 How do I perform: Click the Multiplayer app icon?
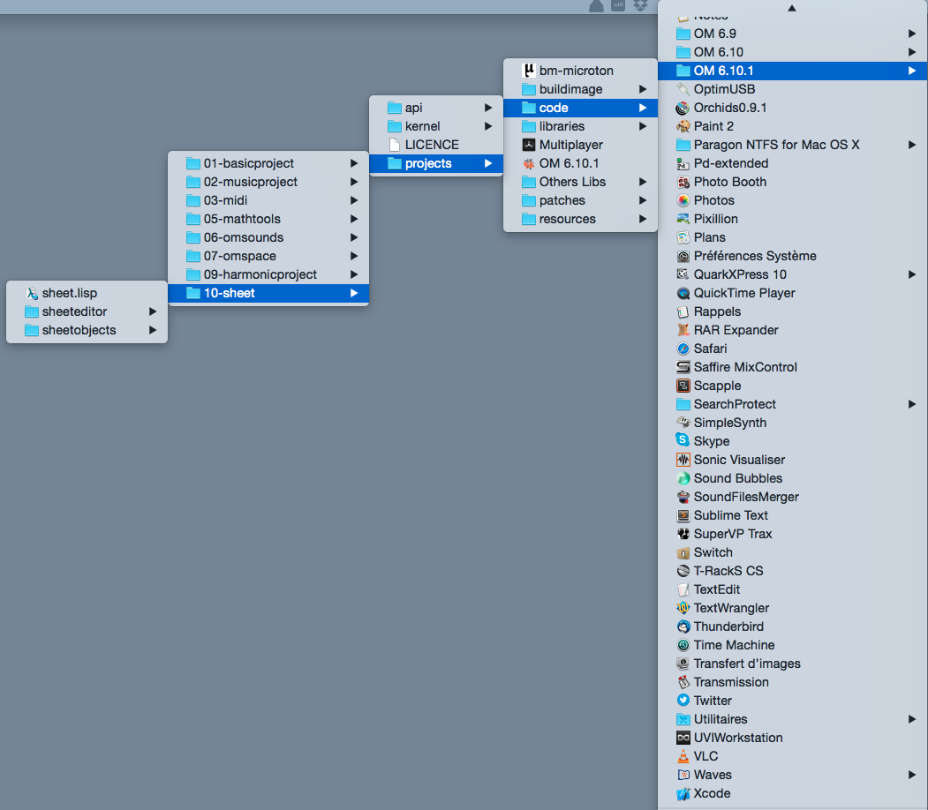coord(529,145)
